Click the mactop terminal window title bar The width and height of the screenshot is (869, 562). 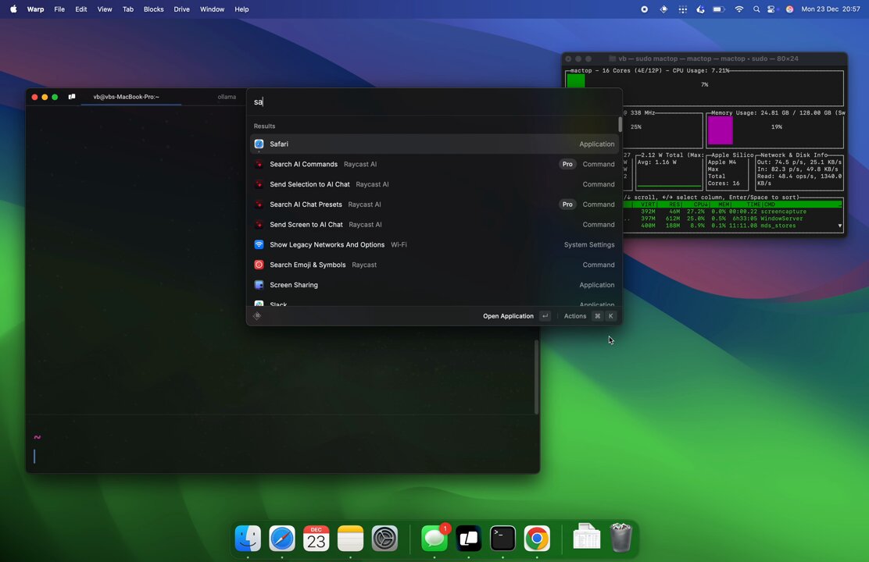[704, 59]
